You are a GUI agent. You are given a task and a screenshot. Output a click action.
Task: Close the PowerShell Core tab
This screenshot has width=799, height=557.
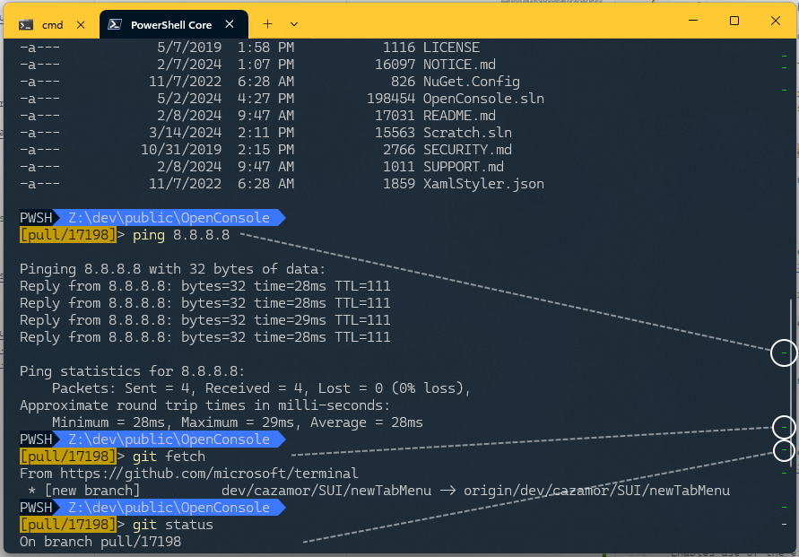(230, 24)
